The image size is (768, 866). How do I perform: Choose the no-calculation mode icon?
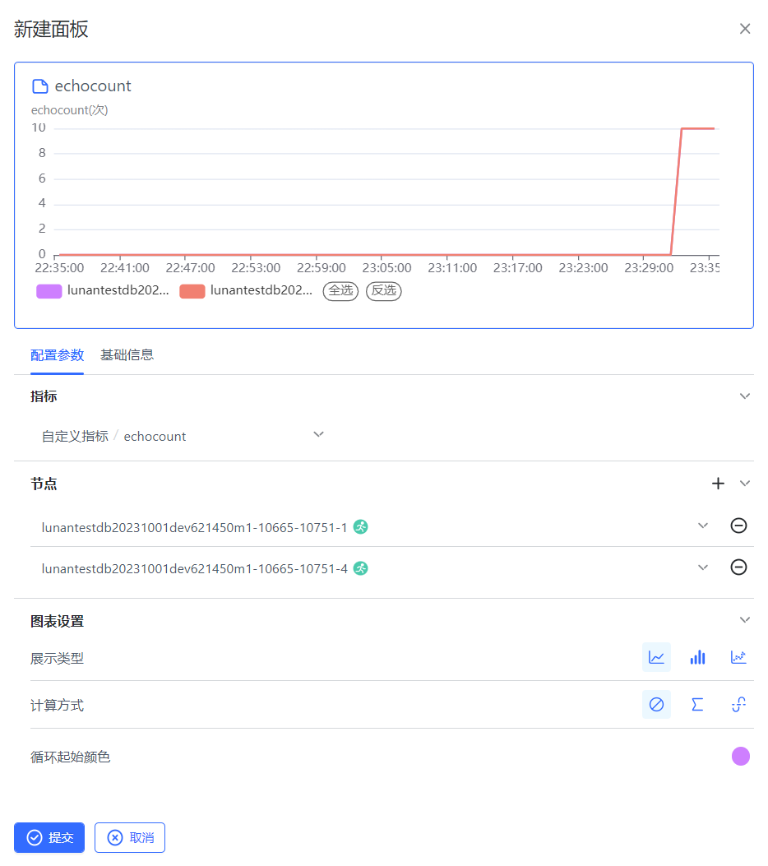pyautogui.click(x=656, y=705)
